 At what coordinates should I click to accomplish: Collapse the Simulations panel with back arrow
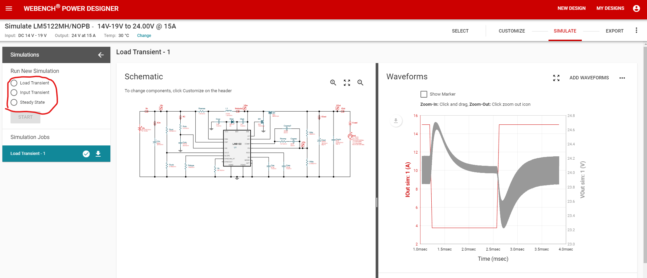pyautogui.click(x=101, y=55)
